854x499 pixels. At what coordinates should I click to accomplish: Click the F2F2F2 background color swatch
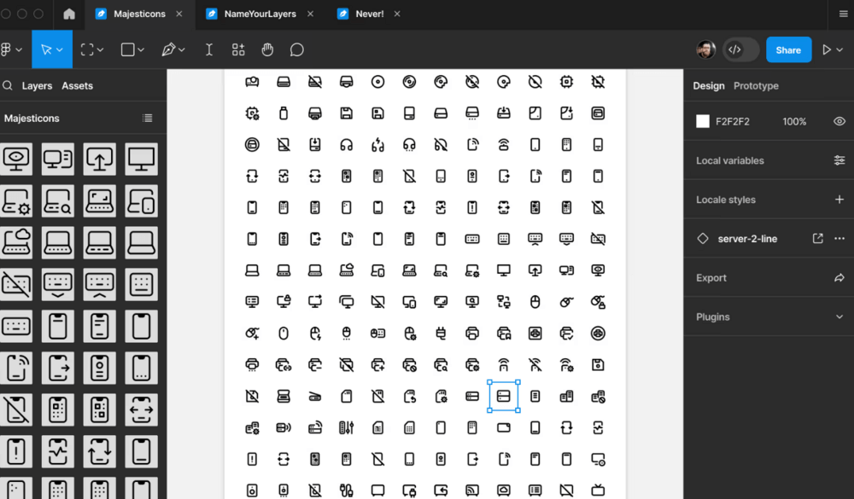coord(703,122)
